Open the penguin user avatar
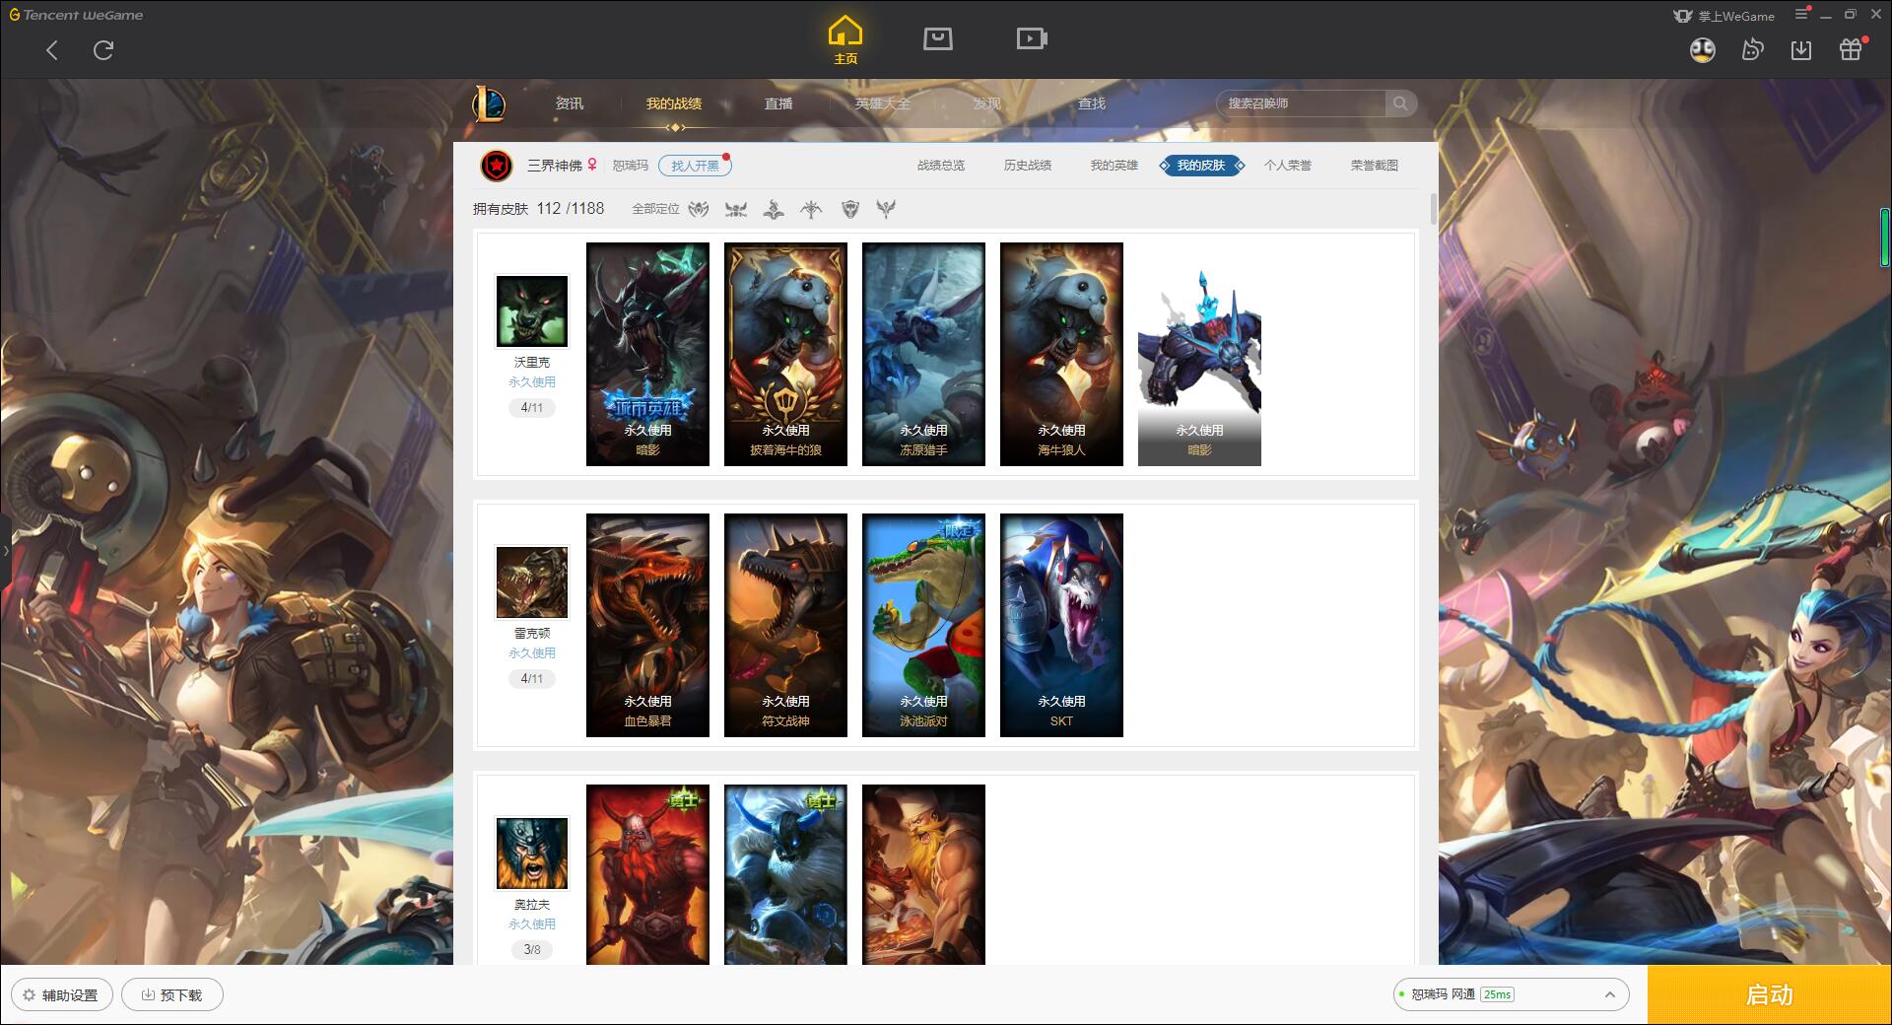 (1703, 49)
